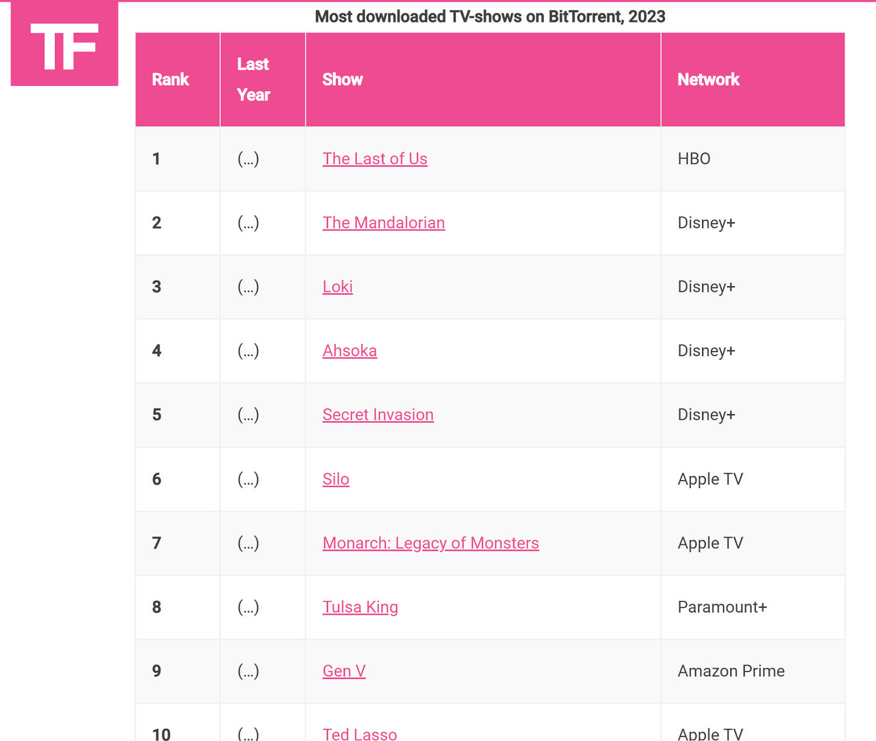Click the Tulsa King link

360,607
